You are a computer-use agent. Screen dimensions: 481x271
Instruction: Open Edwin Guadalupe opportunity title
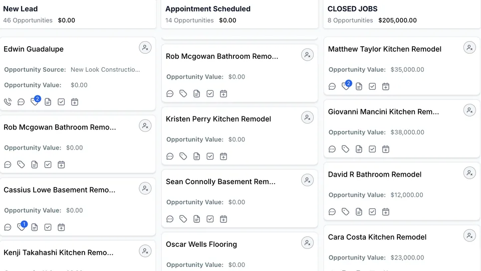(x=34, y=49)
